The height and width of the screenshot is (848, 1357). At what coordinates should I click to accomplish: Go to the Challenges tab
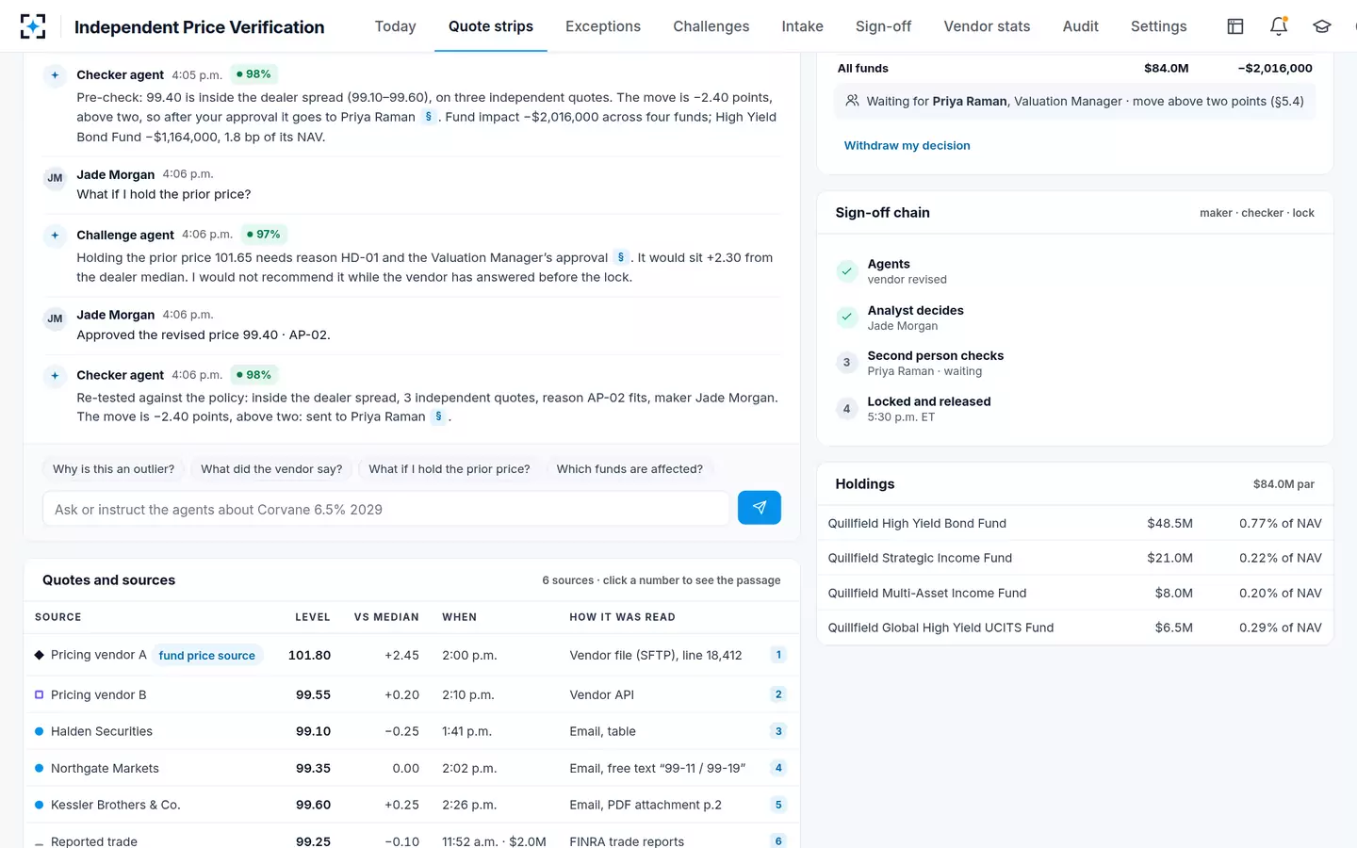(x=711, y=26)
